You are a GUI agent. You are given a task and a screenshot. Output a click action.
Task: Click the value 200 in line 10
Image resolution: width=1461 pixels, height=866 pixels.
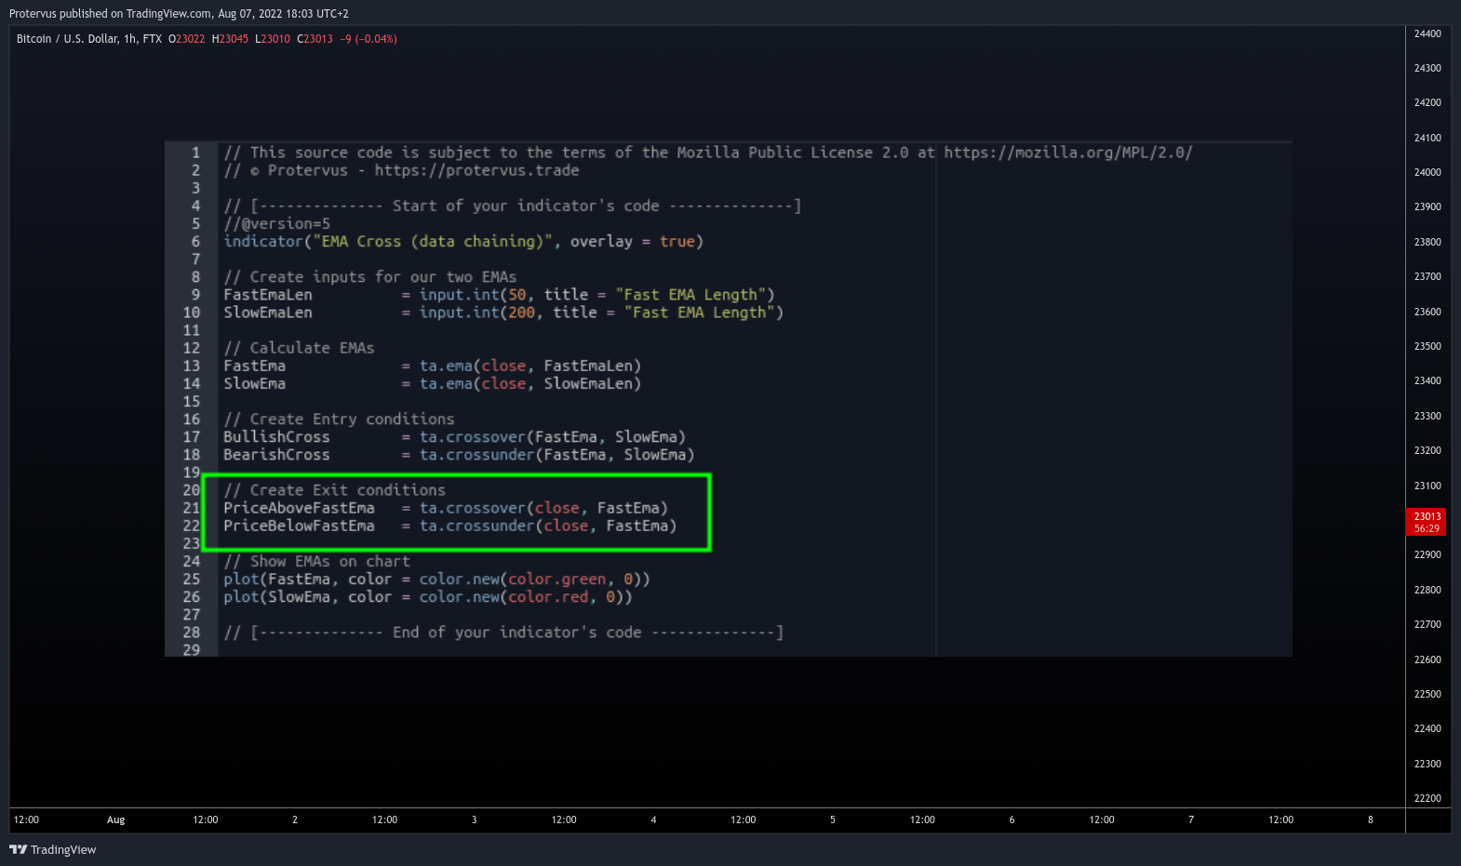521,313
